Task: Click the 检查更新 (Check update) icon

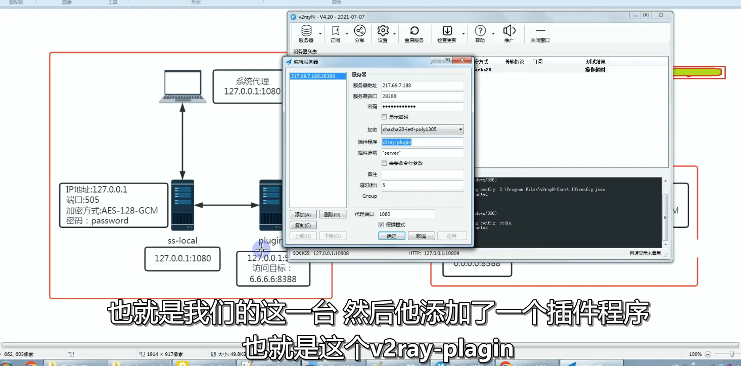Action: click(x=447, y=34)
